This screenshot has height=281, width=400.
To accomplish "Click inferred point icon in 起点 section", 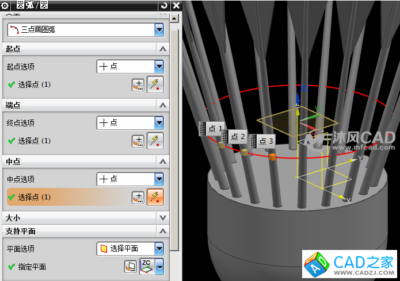I will click(x=155, y=85).
